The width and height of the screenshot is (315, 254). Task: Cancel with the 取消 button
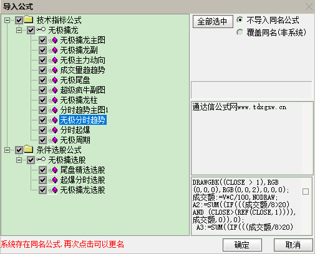(293, 245)
